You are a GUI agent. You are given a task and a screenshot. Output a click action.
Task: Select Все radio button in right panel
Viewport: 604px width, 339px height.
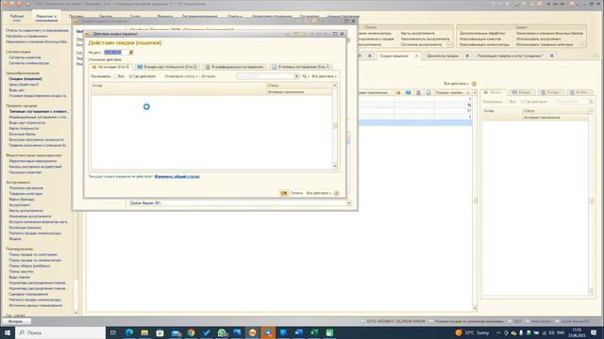pos(508,102)
